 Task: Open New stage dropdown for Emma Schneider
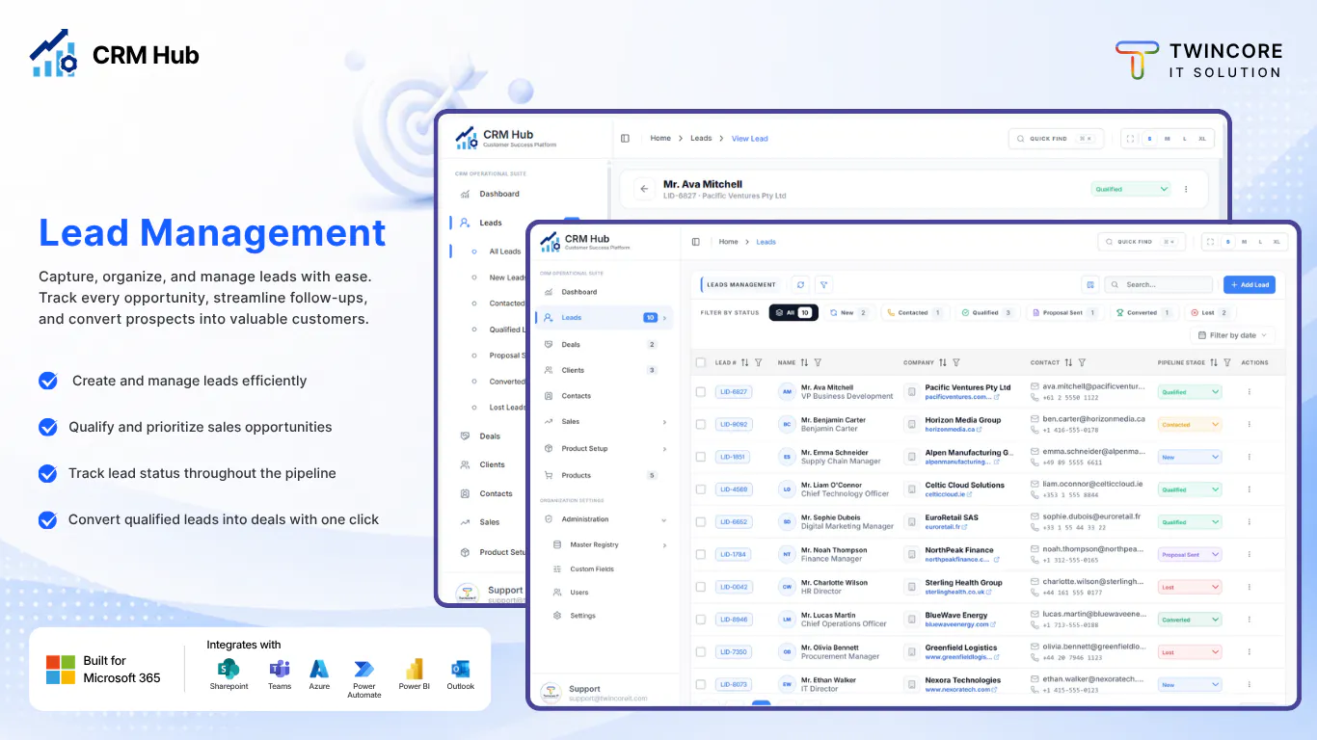click(1190, 458)
